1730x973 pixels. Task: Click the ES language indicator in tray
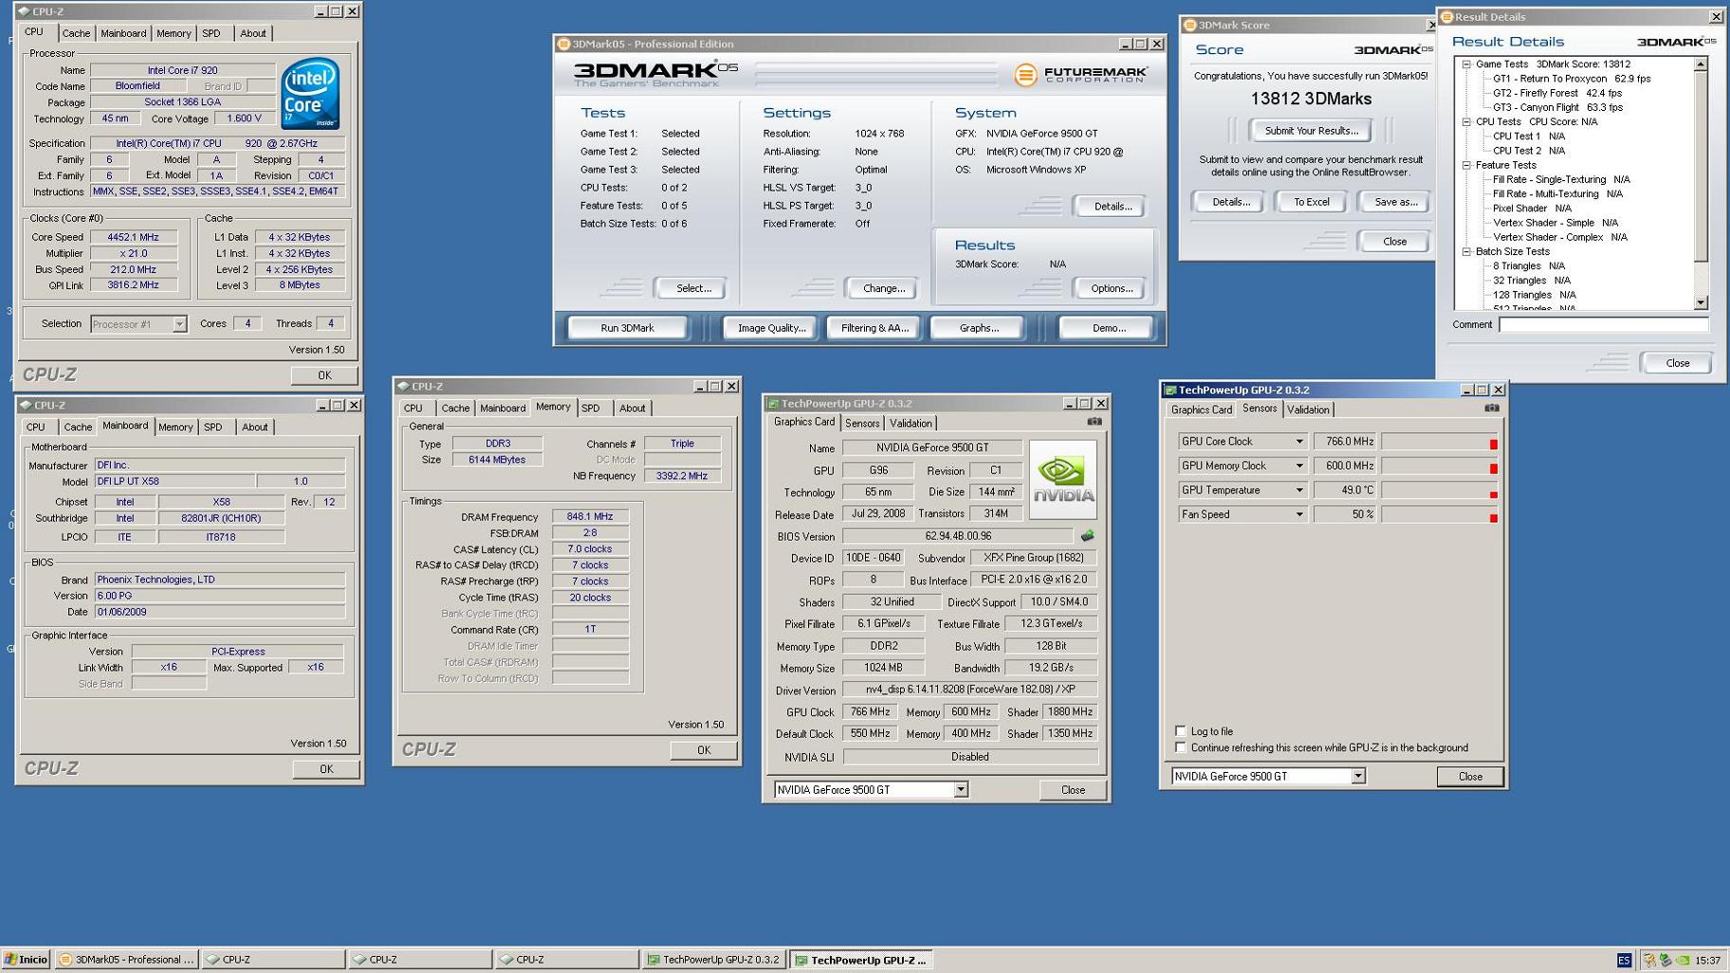click(1624, 960)
